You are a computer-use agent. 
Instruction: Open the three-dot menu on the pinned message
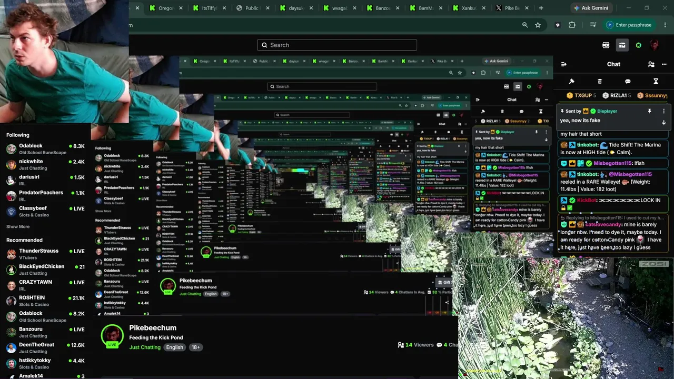[x=663, y=111]
